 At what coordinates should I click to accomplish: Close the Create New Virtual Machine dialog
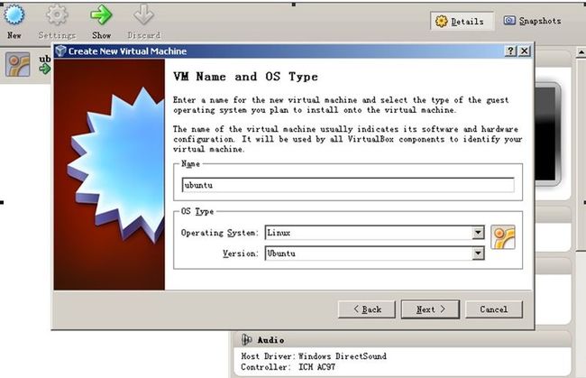point(525,51)
